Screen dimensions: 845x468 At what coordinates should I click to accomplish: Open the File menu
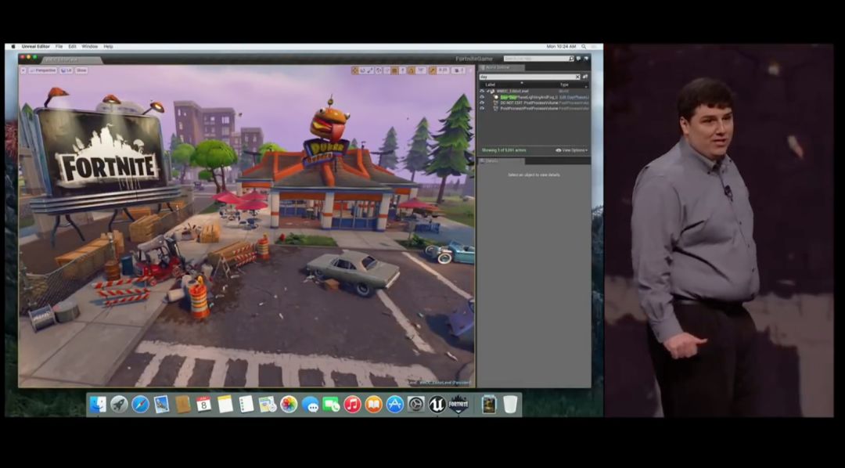[59, 47]
